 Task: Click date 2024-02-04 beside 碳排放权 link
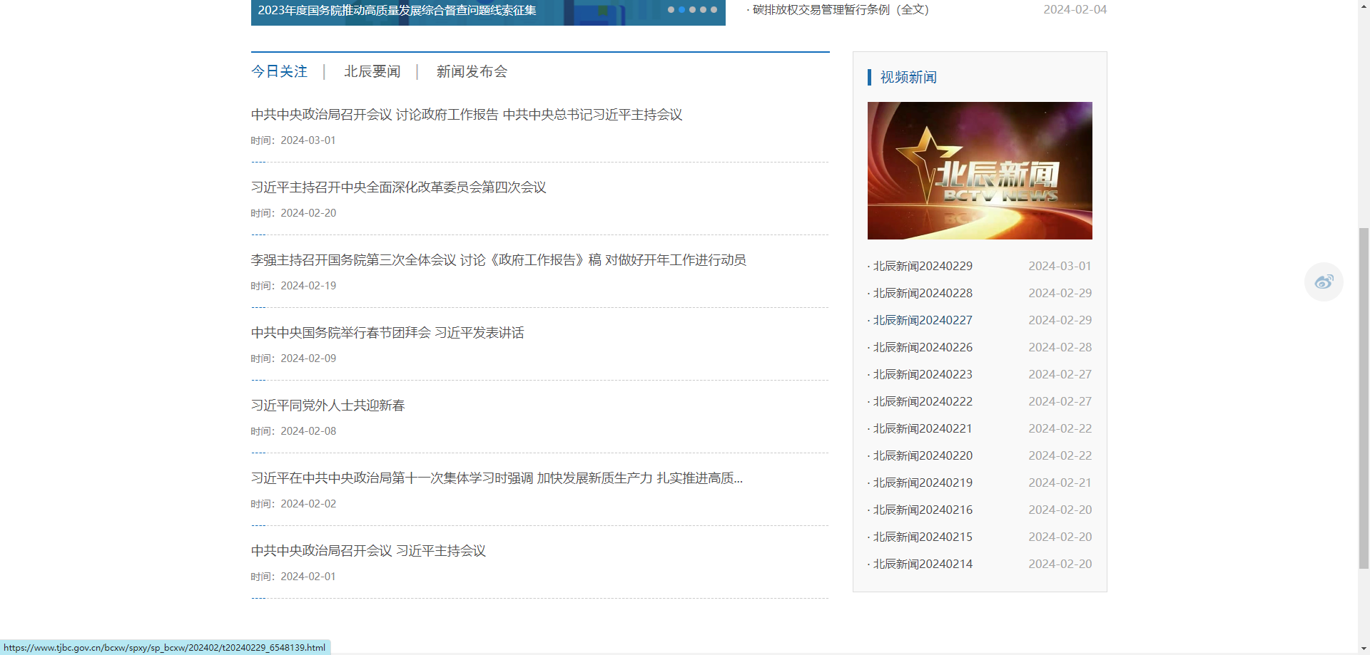[1075, 9]
